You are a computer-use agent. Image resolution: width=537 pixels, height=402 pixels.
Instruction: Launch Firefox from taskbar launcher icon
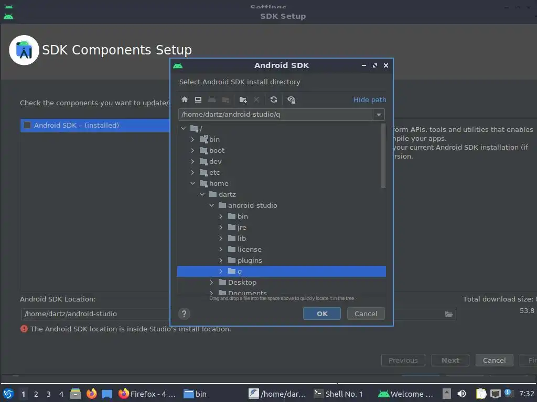(91, 394)
